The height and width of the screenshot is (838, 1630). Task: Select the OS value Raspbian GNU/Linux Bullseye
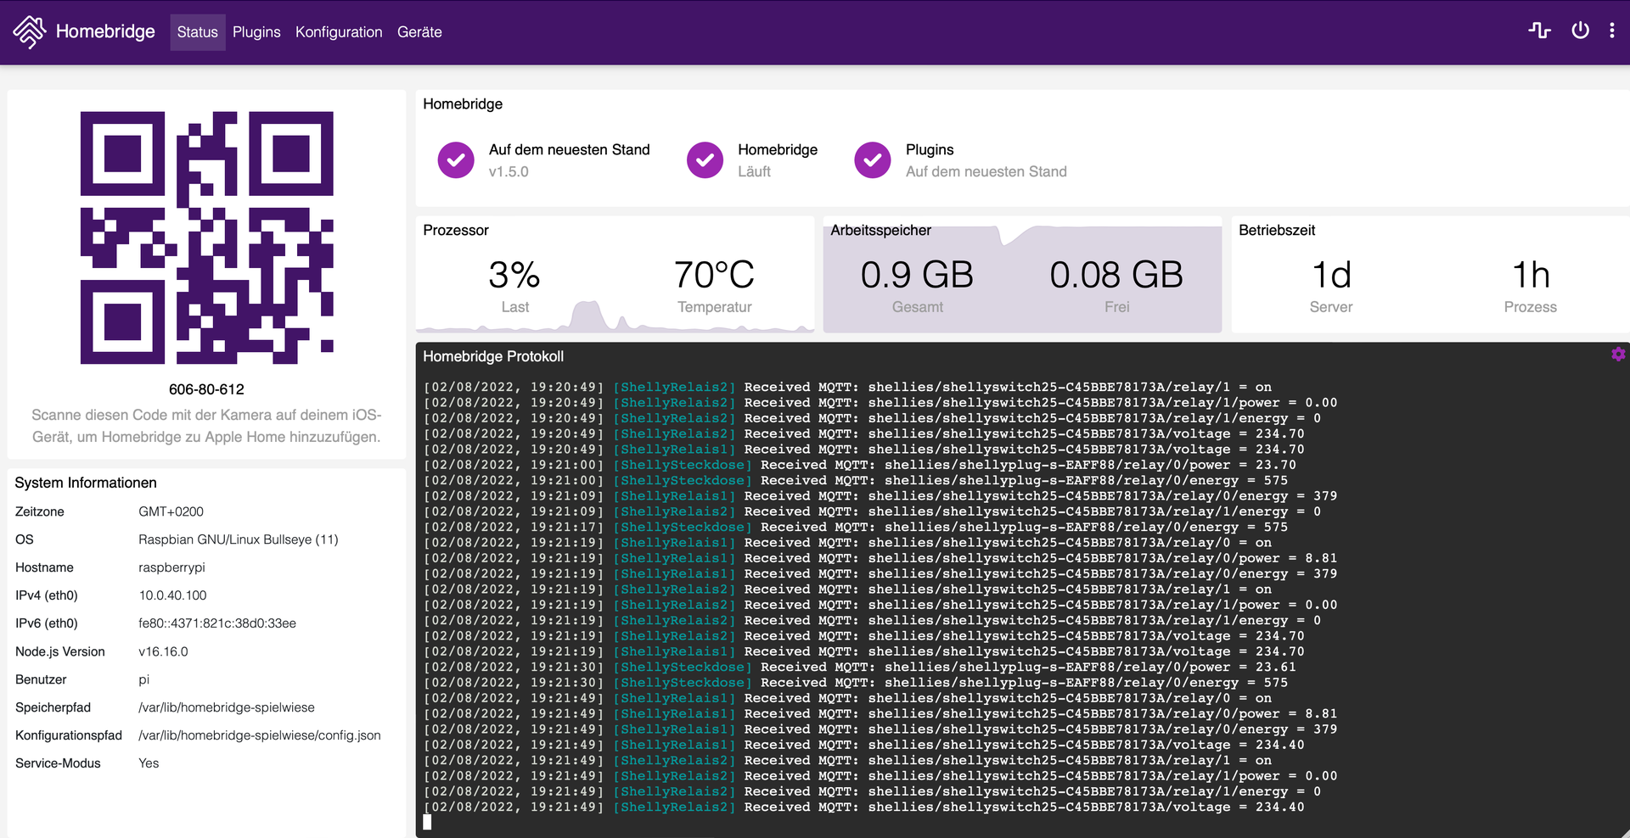[239, 539]
